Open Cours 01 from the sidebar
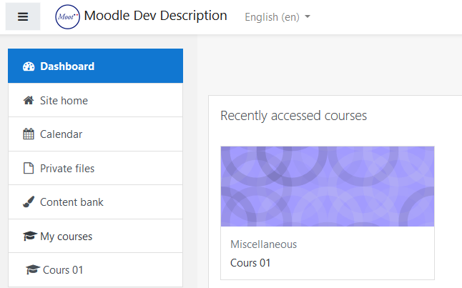This screenshot has width=462, height=288. [x=95, y=269]
